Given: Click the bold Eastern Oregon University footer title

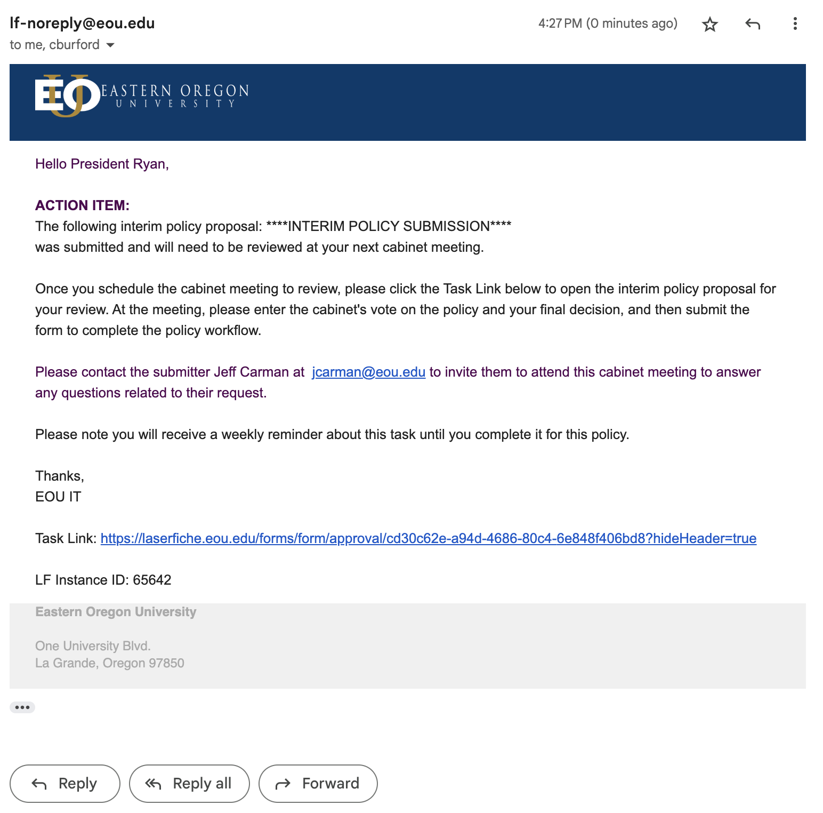Looking at the screenshot, I should tap(116, 612).
